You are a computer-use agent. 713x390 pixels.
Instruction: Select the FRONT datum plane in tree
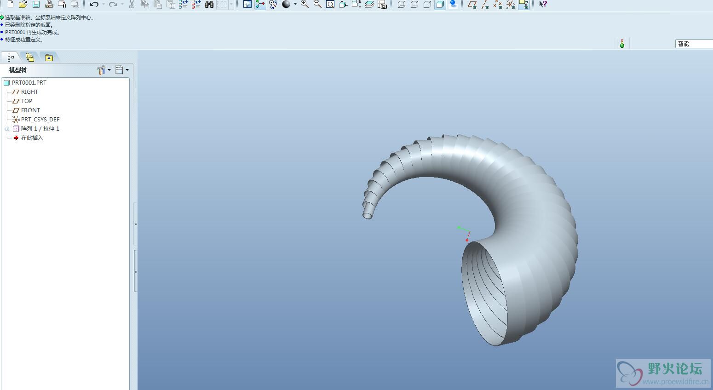coord(30,110)
